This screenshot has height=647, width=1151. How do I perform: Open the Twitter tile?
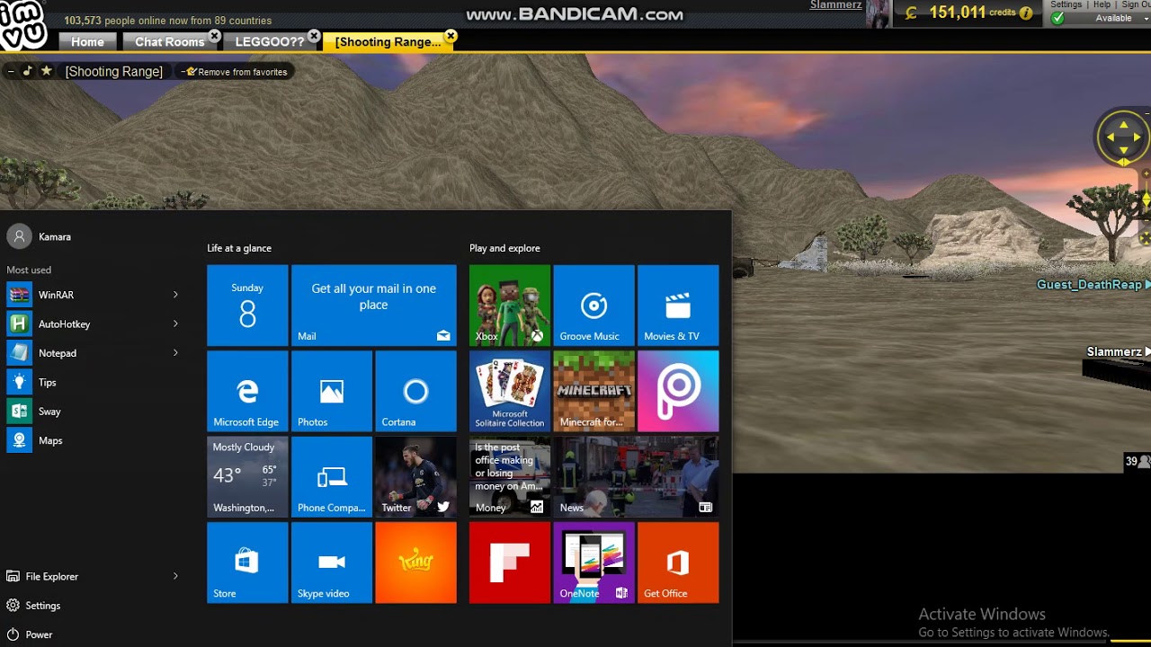coord(415,477)
